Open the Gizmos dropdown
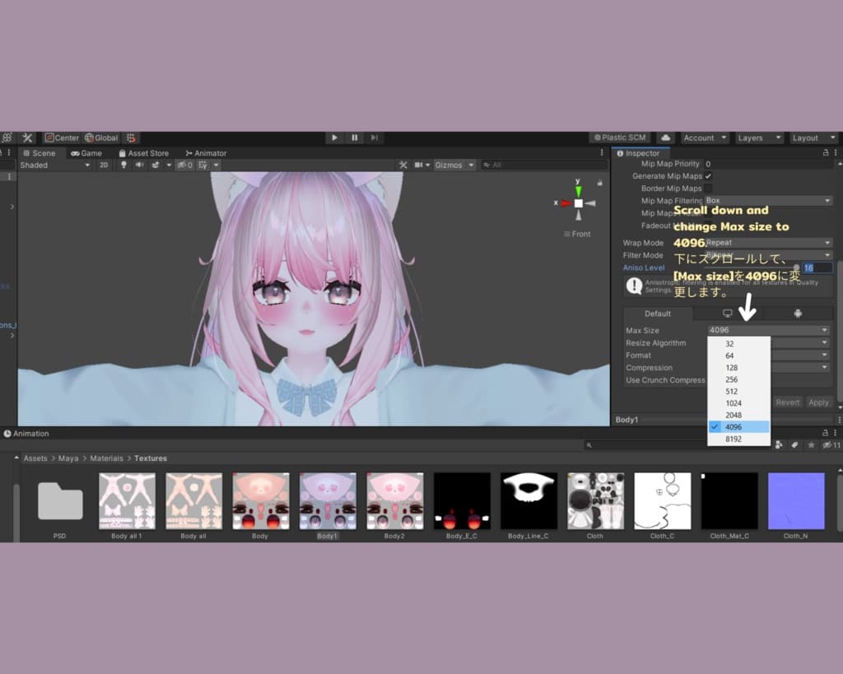Screen dimensions: 843x674 pos(454,165)
